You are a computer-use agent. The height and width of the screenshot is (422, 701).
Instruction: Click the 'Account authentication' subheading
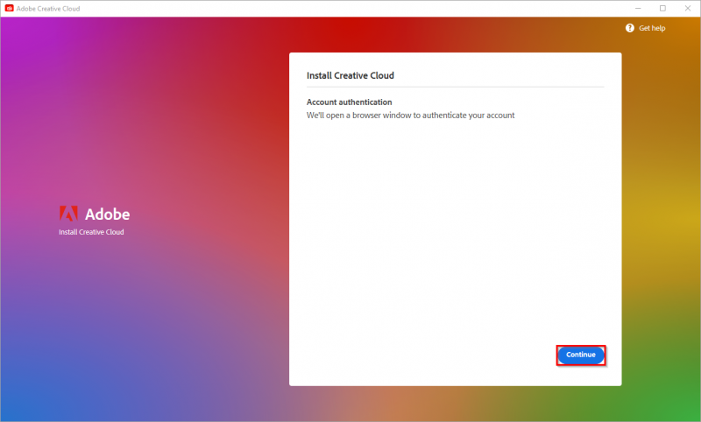(x=349, y=102)
